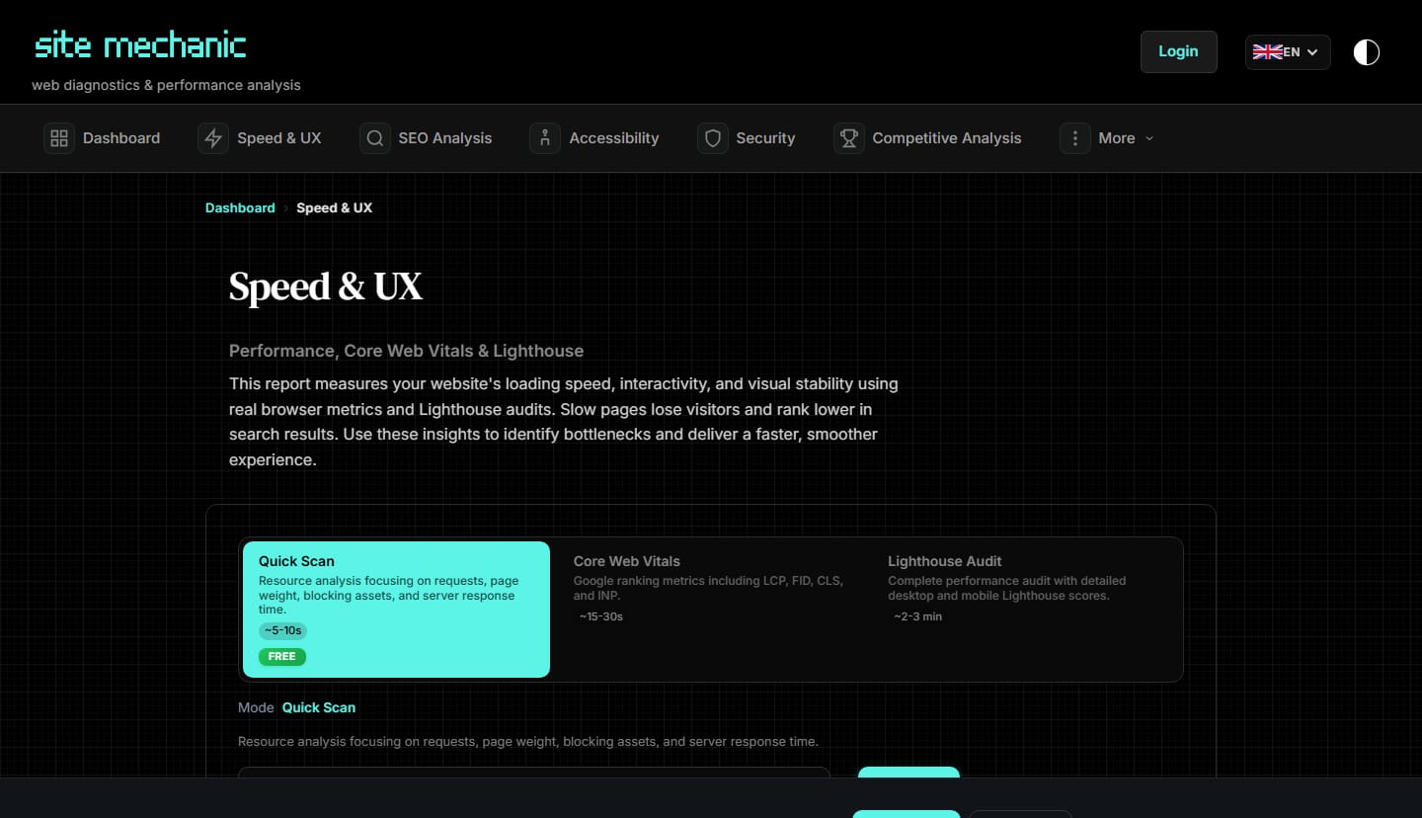Click the Performance, Core Web Vitals & Lighthouse subtitle
Image resolution: width=1422 pixels, height=818 pixels.
(406, 351)
